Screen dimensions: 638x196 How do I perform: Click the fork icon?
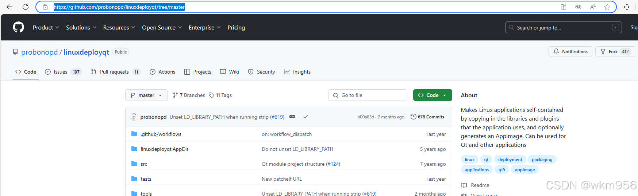[x=603, y=51]
